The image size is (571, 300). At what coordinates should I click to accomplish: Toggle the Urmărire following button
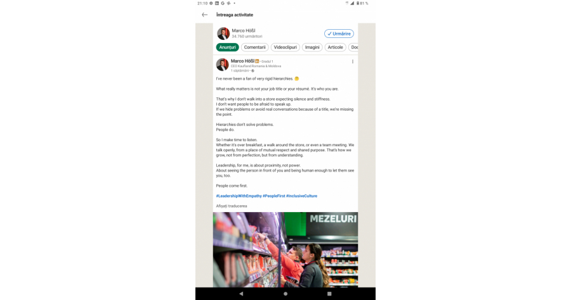[x=339, y=34]
